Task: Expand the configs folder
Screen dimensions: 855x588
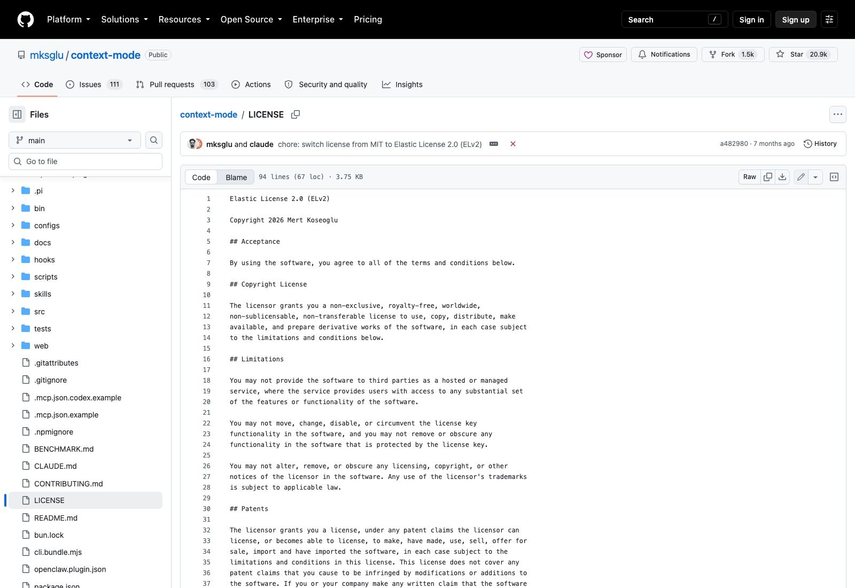Action: tap(13, 225)
